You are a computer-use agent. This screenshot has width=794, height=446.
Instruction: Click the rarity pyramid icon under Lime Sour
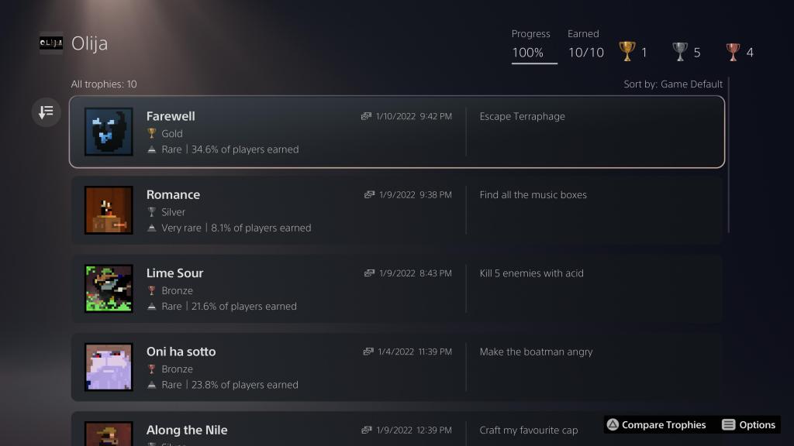152,307
